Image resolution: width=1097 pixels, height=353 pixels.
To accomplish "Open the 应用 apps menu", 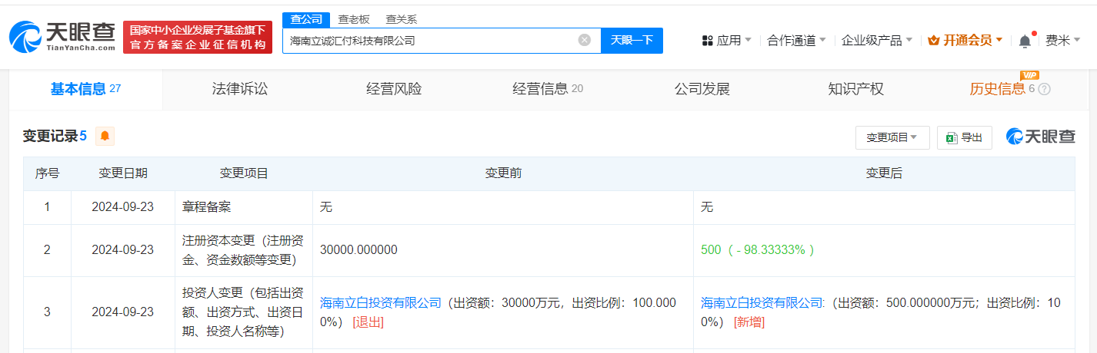I will [x=726, y=41].
